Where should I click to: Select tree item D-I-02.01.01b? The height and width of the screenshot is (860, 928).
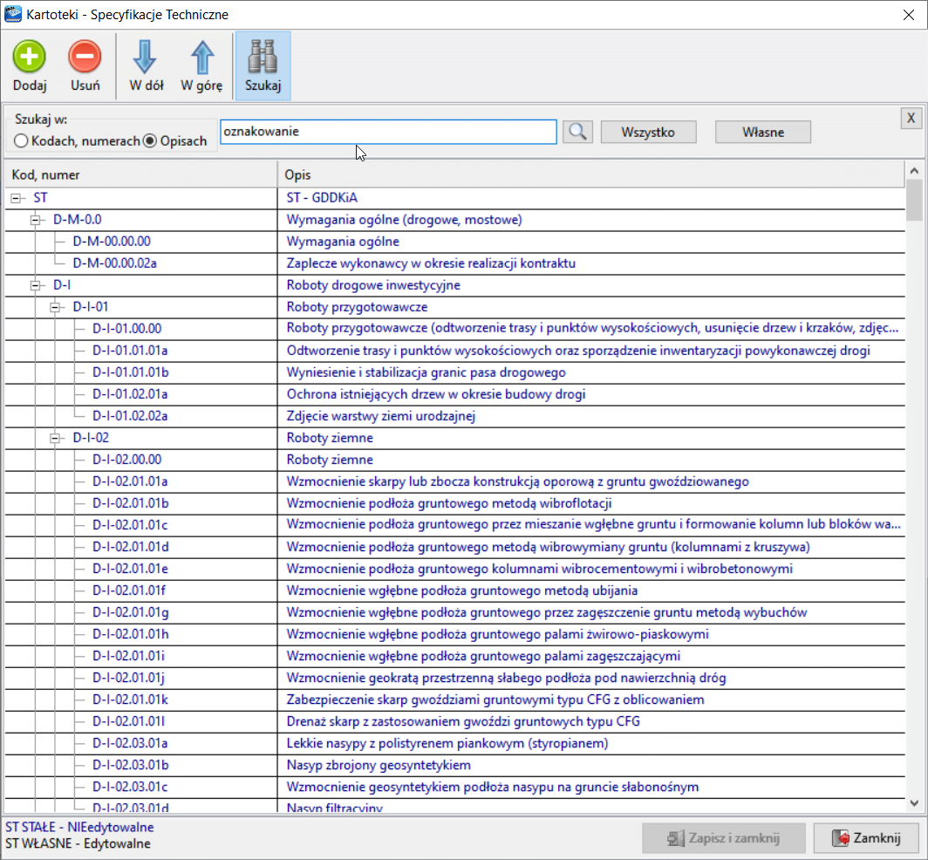tap(130, 503)
